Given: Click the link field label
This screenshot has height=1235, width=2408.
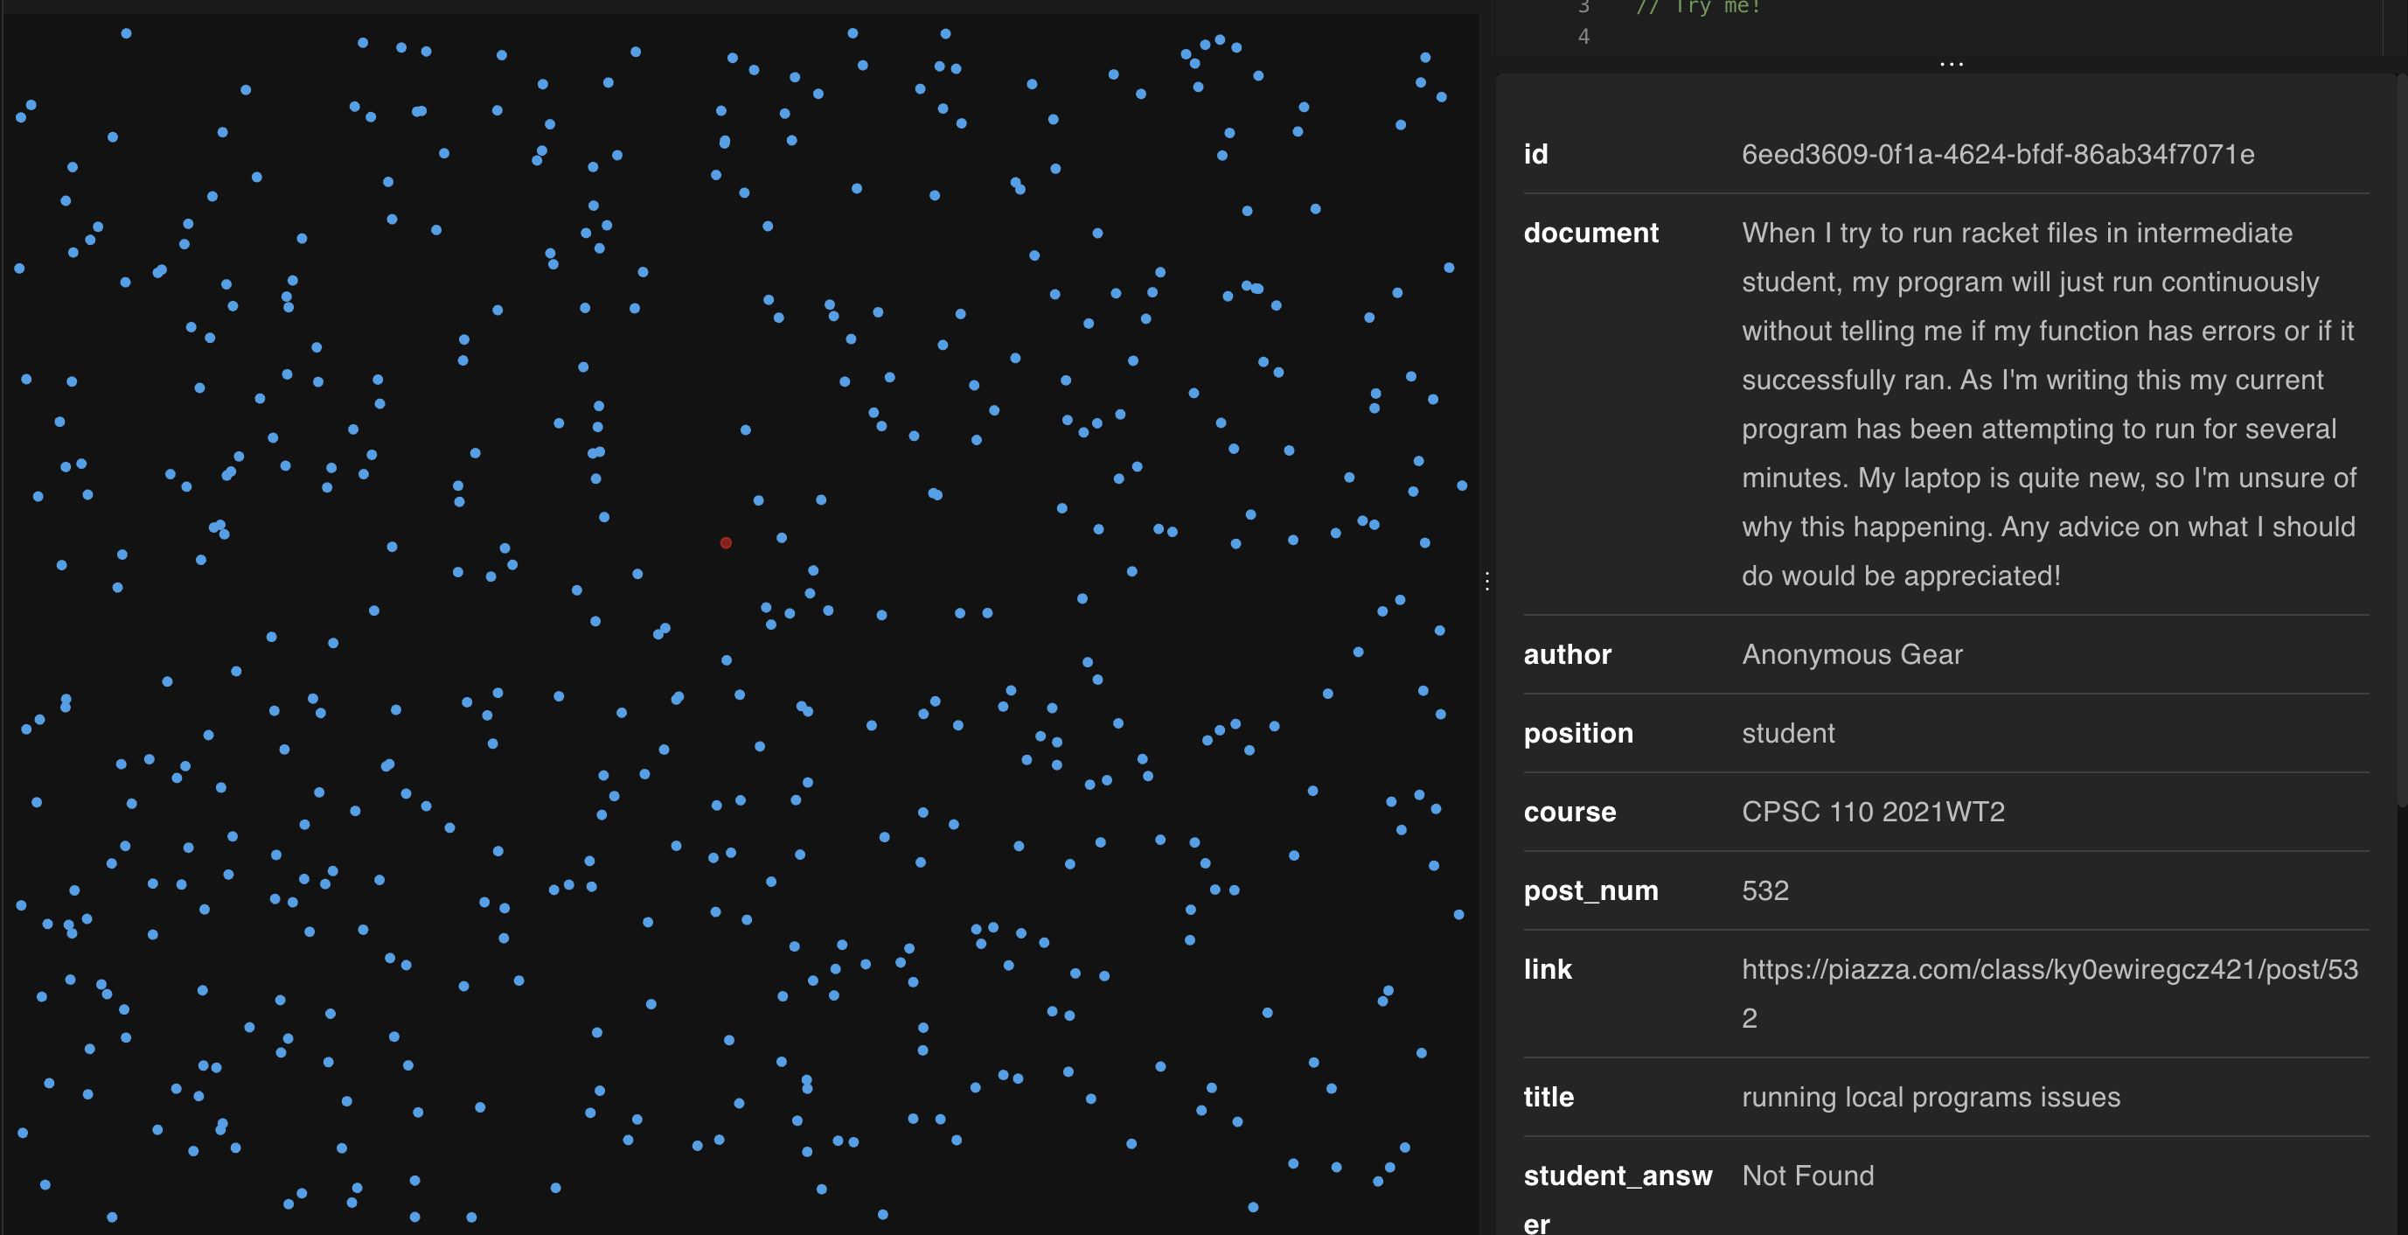Looking at the screenshot, I should pos(1547,969).
